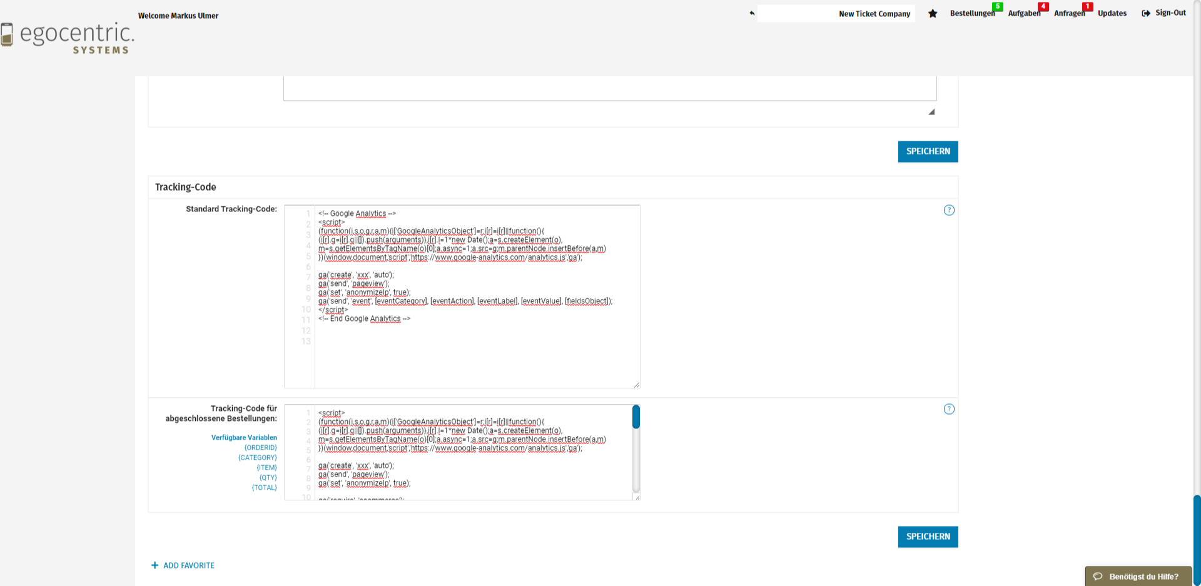Click Verfügbare Variablen label
1201x586 pixels.
point(244,438)
